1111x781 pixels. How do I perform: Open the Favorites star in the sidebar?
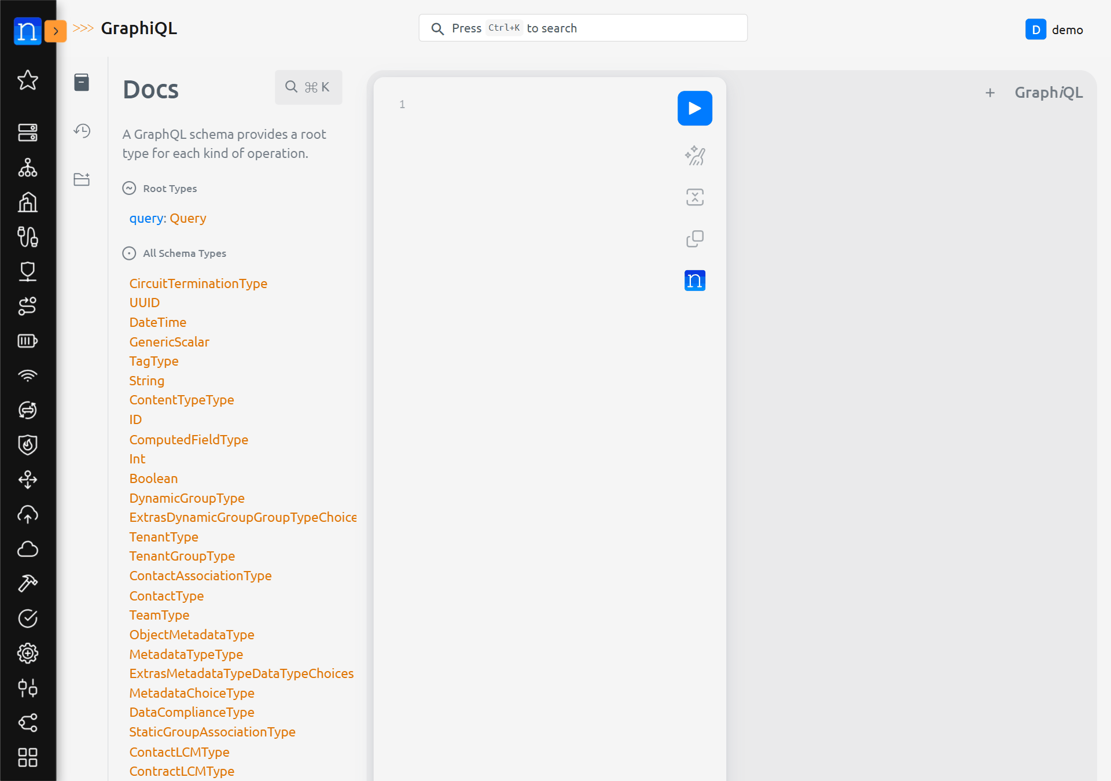click(28, 80)
